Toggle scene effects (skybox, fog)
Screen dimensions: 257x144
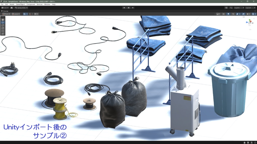coord(237,14)
